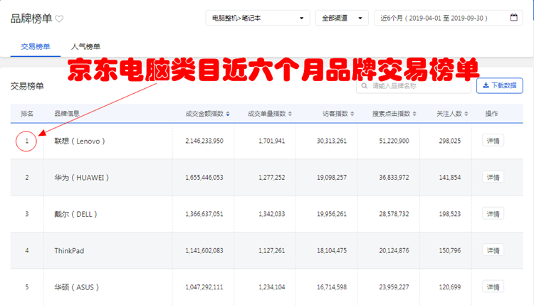Open 详情 for ThinkPad row
This screenshot has height=305, width=534.
tap(493, 250)
